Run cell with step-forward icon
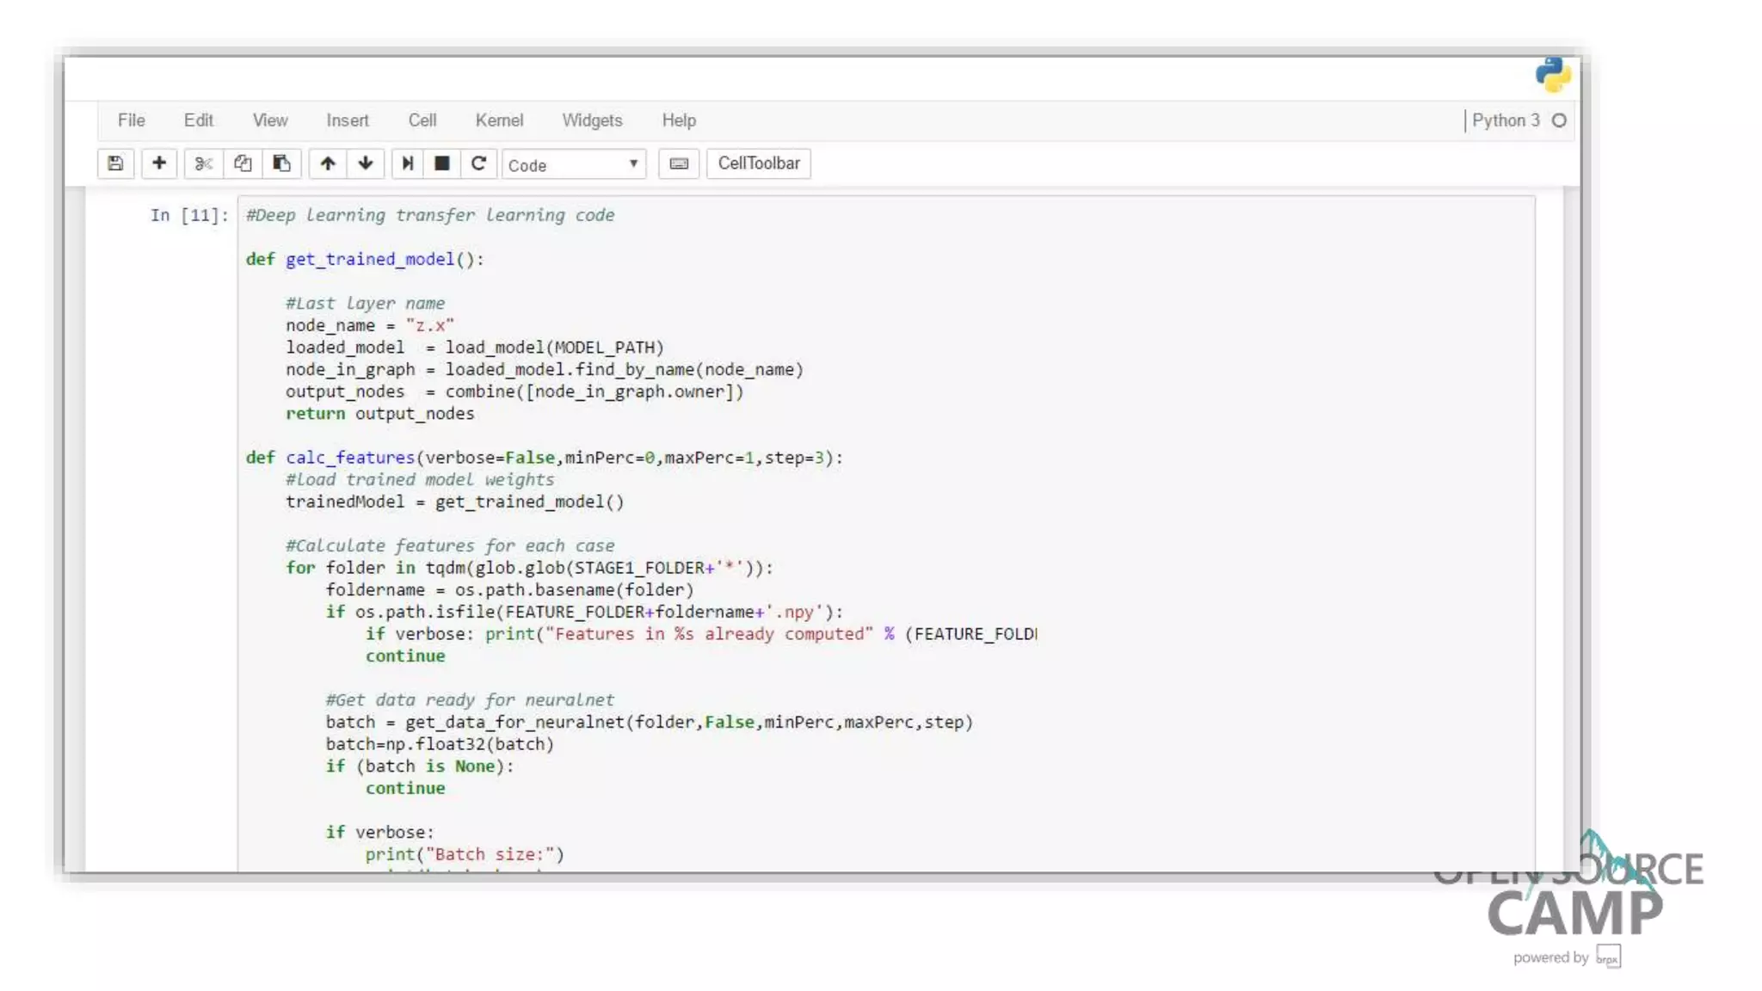This screenshot has width=1762, height=991. pos(408,163)
